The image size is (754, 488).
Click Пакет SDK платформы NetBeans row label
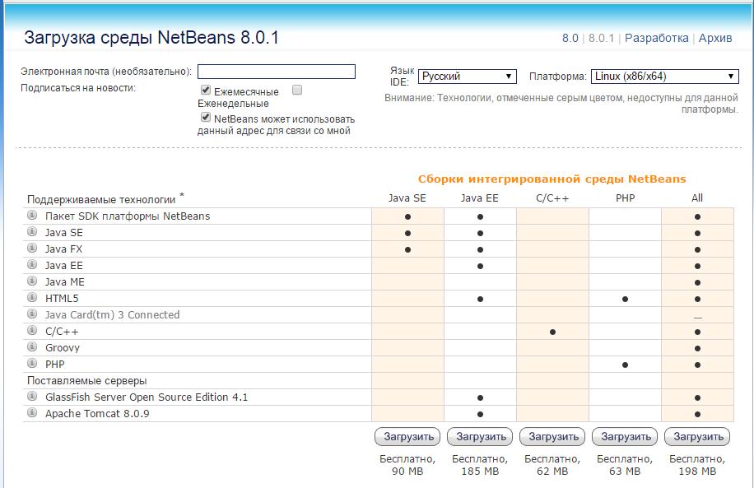click(128, 216)
